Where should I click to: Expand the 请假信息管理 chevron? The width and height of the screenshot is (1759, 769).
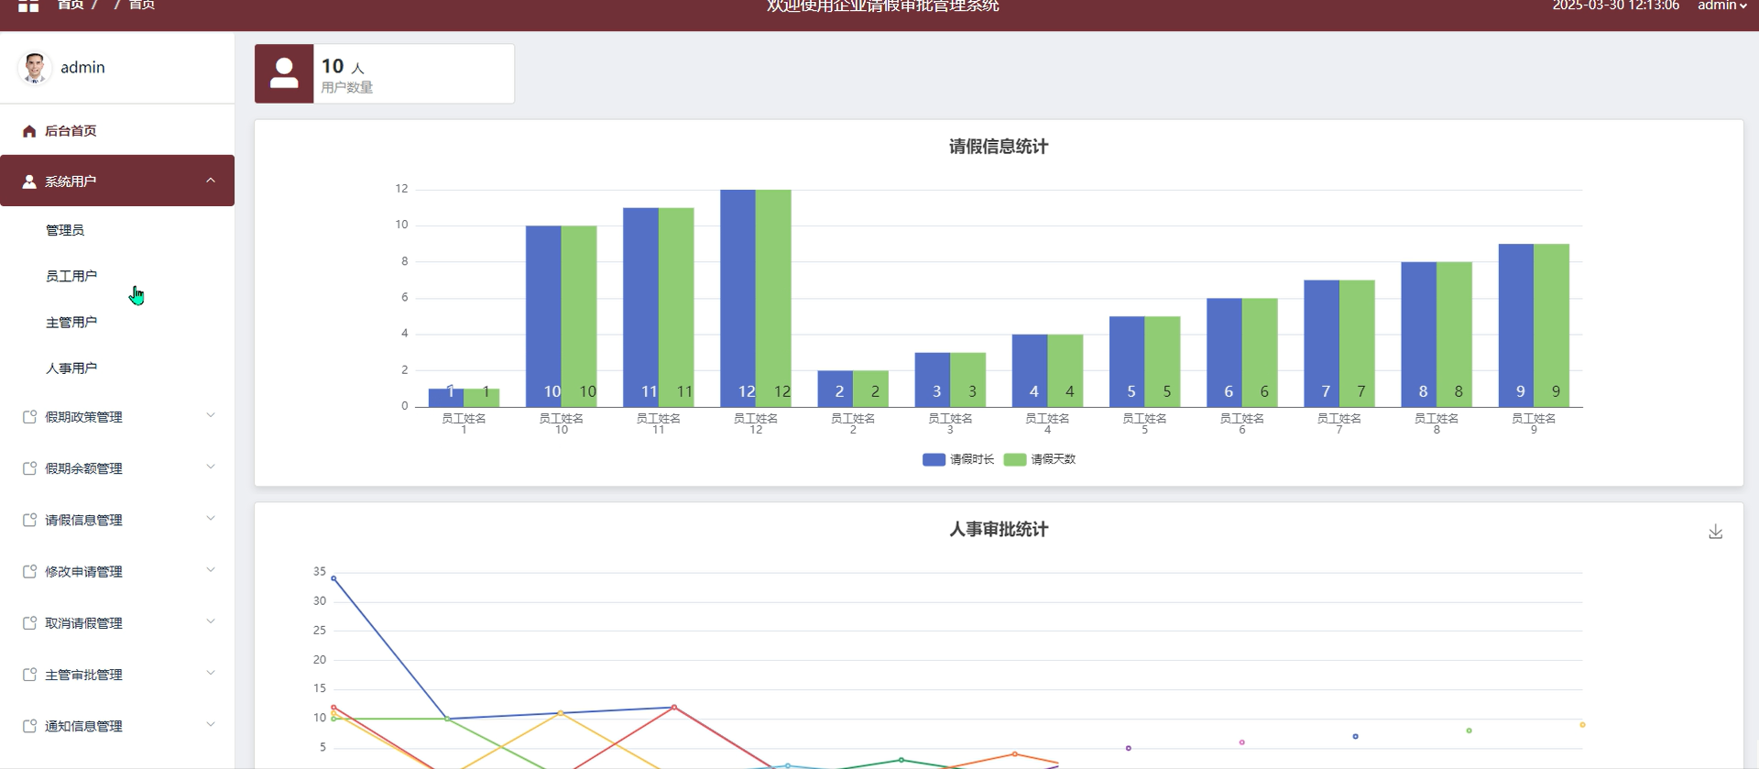tap(211, 519)
